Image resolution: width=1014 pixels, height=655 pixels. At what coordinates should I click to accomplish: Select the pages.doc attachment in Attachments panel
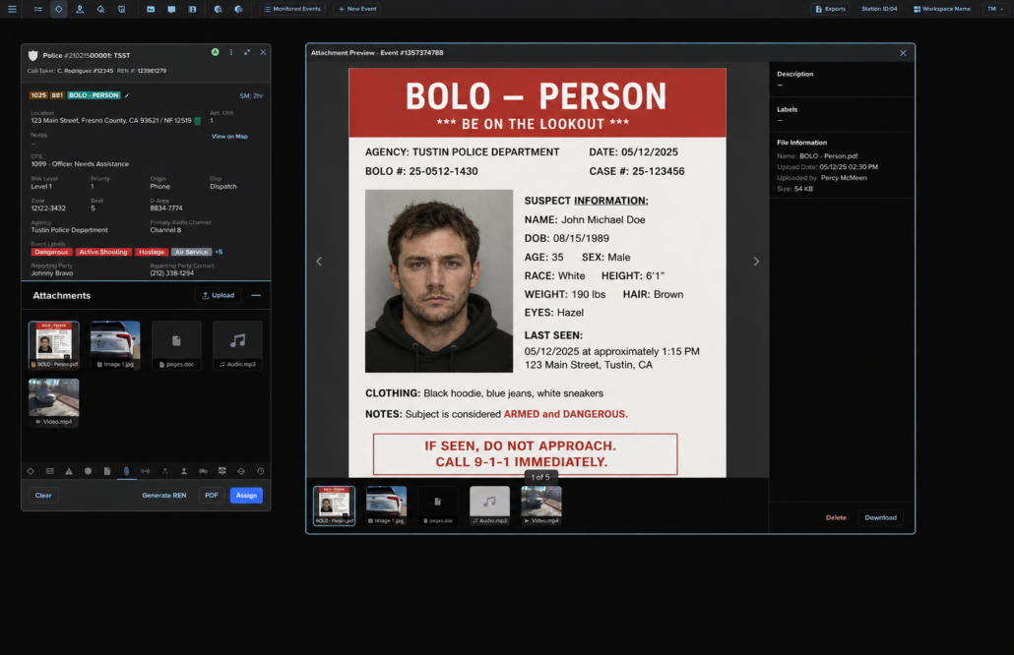point(176,345)
